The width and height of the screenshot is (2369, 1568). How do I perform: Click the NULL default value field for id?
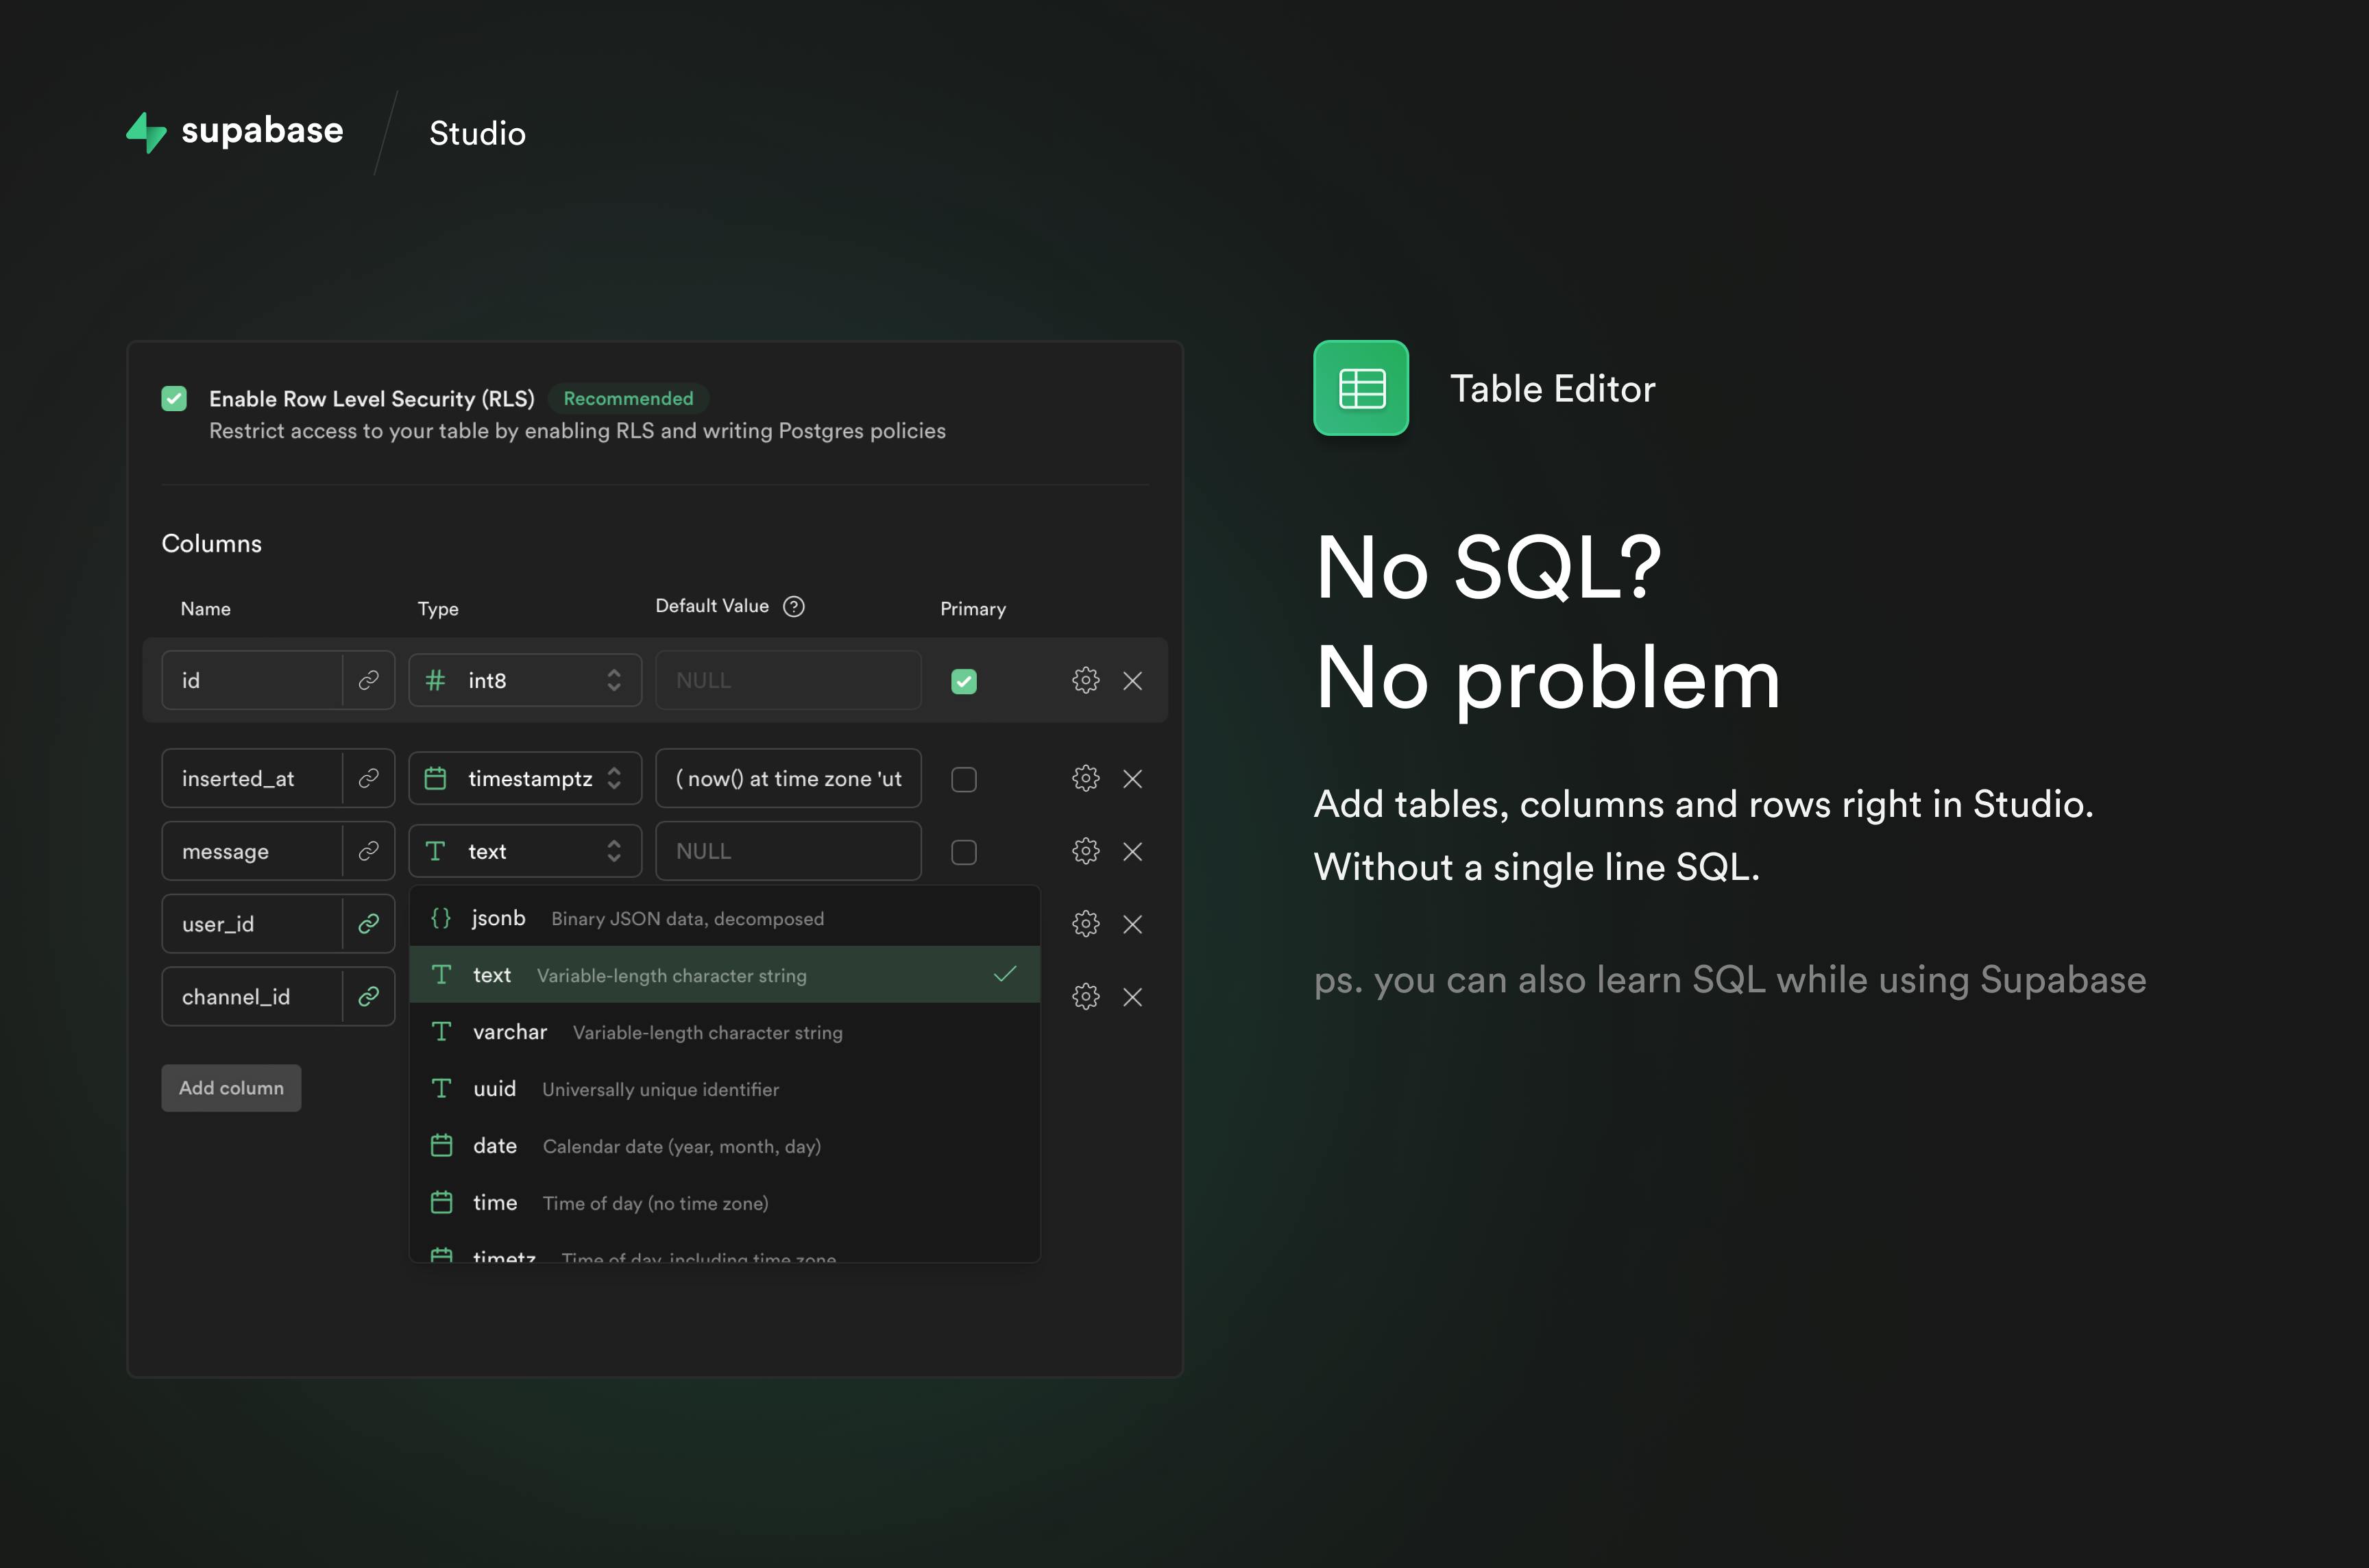tap(788, 680)
